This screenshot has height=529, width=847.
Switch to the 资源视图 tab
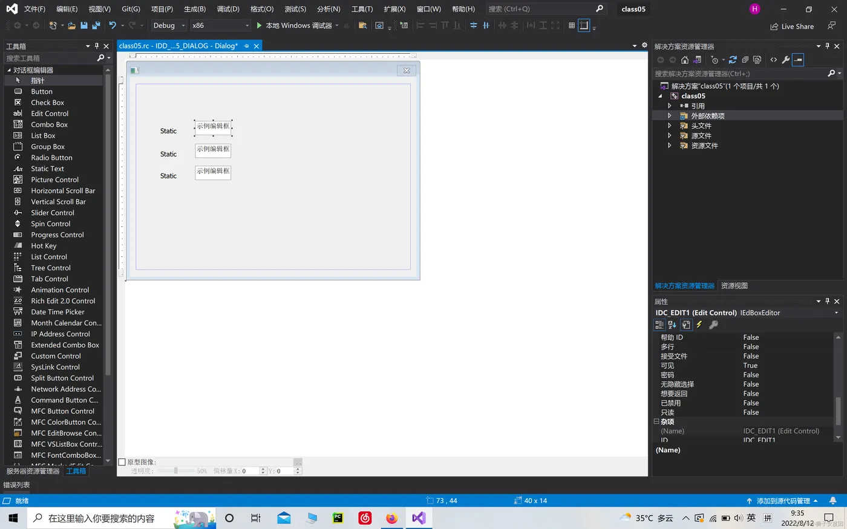(x=734, y=286)
